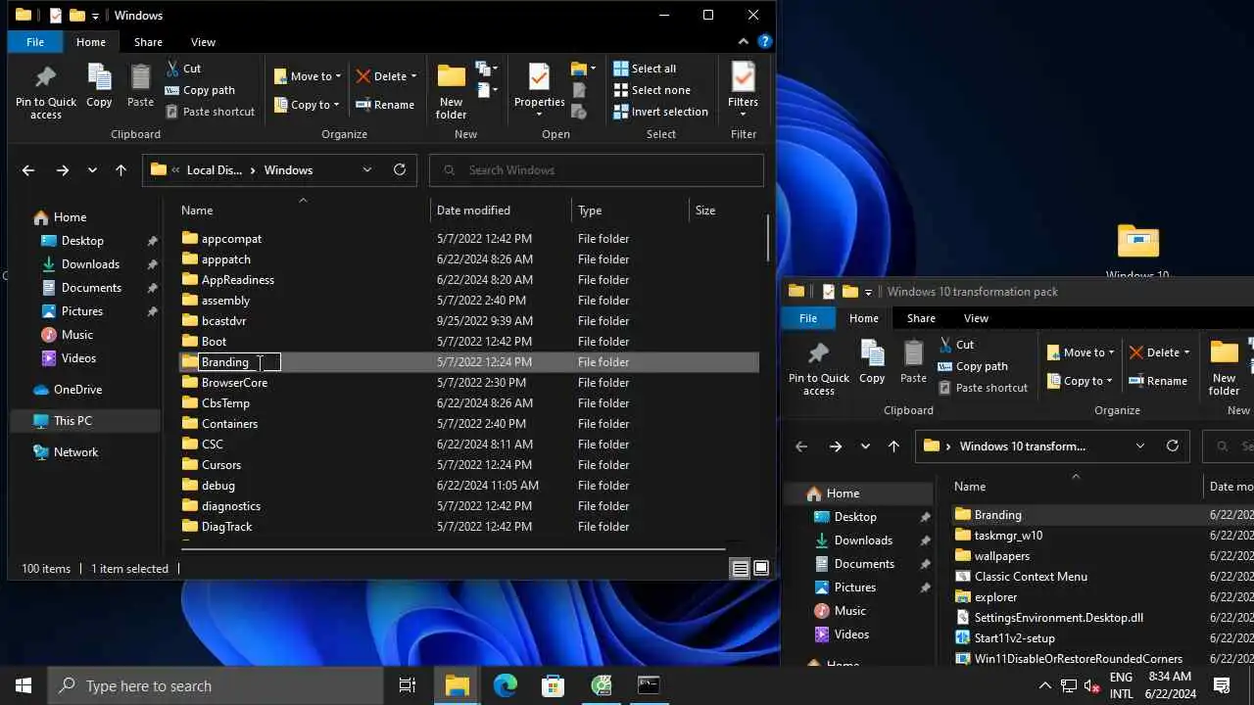Image resolution: width=1254 pixels, height=705 pixels.
Task: Open the terminal icon on the taskbar
Action: click(x=649, y=685)
